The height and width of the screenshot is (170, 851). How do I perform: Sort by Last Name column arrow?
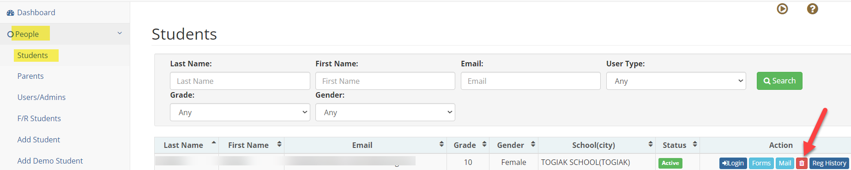coord(214,143)
